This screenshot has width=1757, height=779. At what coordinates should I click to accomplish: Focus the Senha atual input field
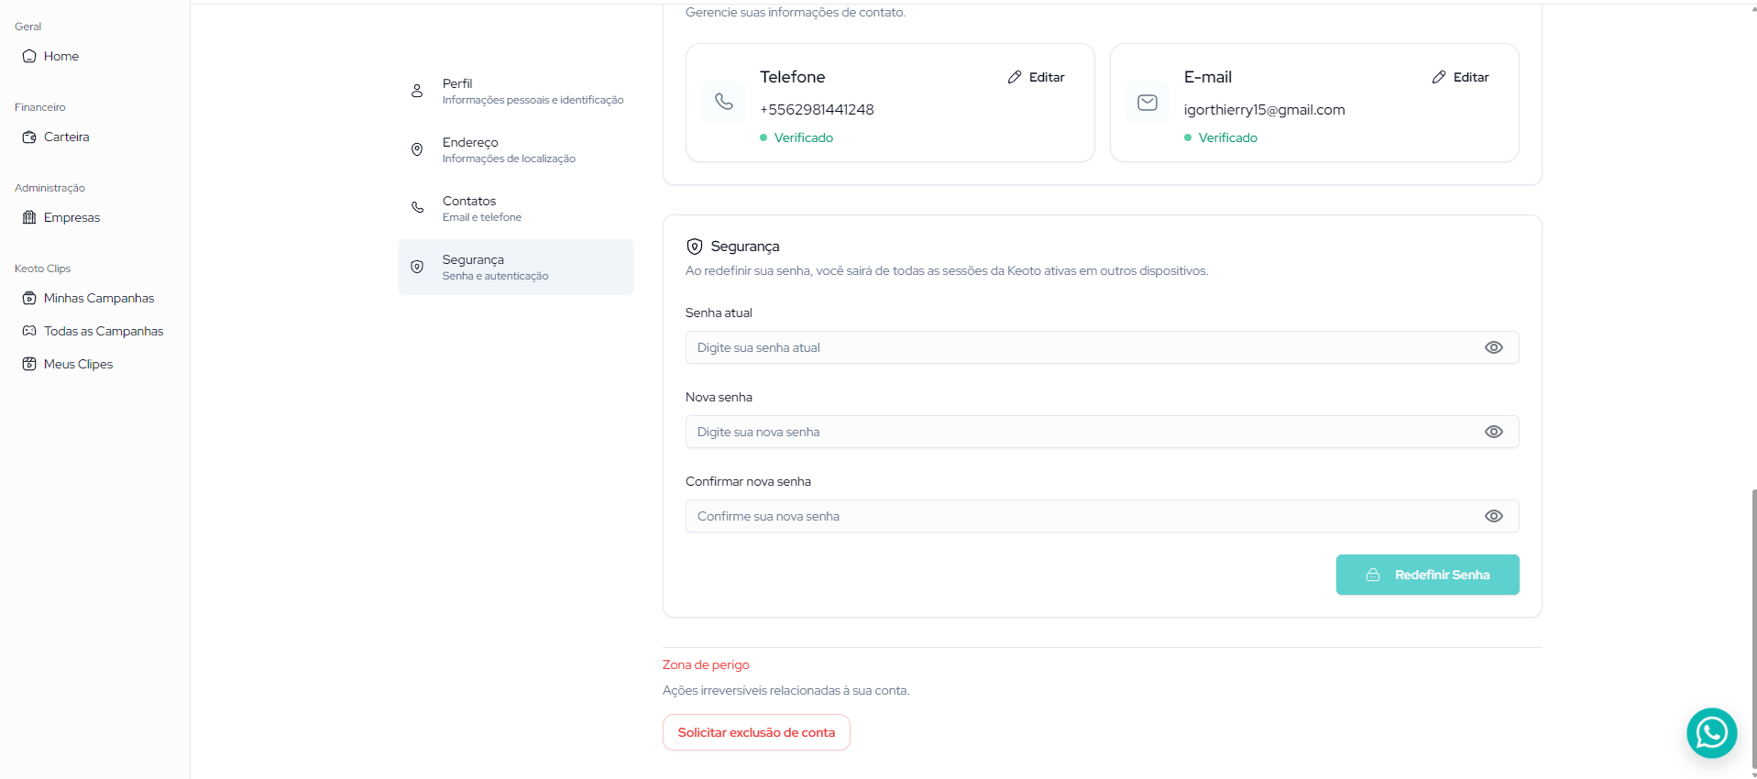coord(1082,347)
